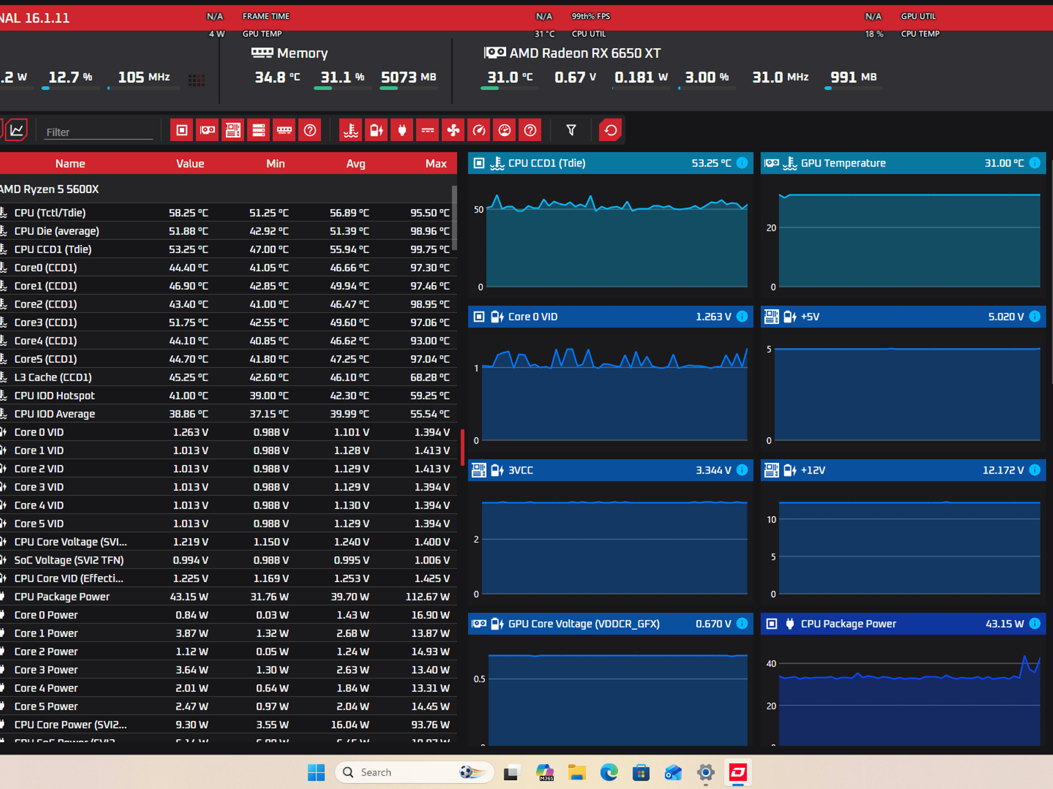The width and height of the screenshot is (1053, 789).
Task: Click the funnel filter icon
Action: pos(571,130)
